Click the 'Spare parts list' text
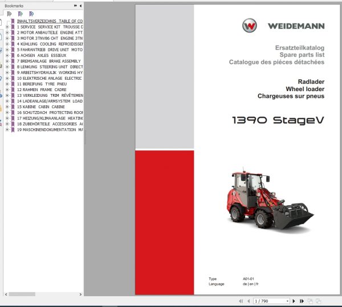 tap(302, 55)
